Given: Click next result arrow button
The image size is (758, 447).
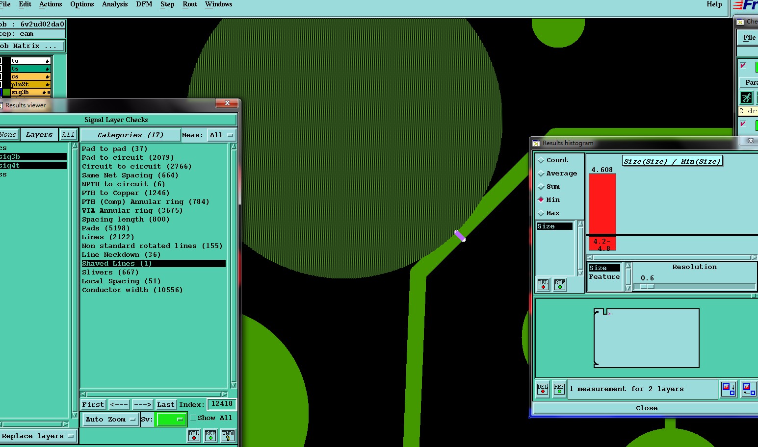Looking at the screenshot, I should tap(143, 405).
